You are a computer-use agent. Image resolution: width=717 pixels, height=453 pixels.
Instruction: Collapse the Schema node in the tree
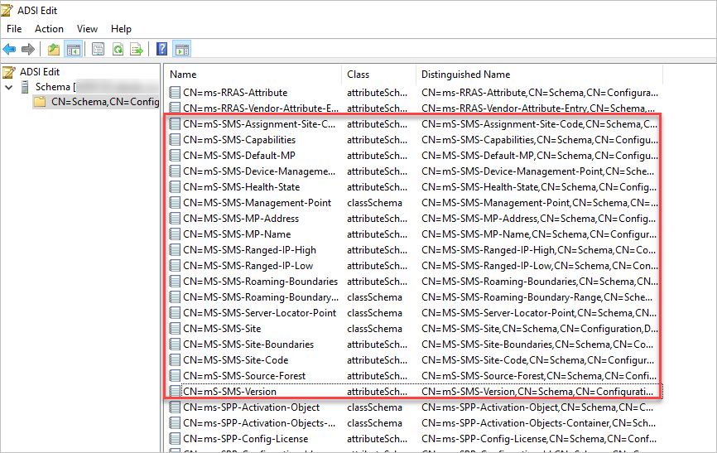coord(8,87)
